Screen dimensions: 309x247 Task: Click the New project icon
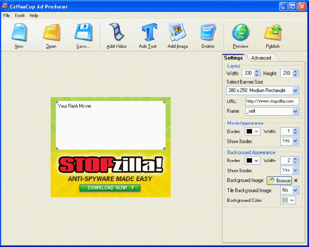[x=19, y=32]
